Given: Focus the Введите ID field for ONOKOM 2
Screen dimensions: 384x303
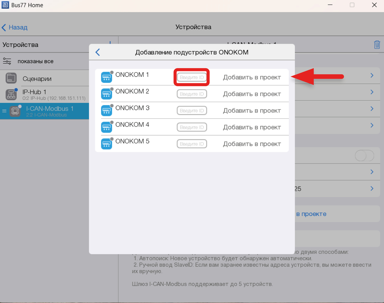Looking at the screenshot, I should tap(192, 94).
